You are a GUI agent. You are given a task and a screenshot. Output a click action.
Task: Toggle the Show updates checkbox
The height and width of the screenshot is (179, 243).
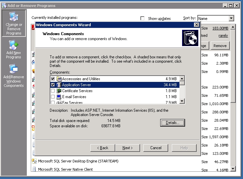click(x=143, y=19)
